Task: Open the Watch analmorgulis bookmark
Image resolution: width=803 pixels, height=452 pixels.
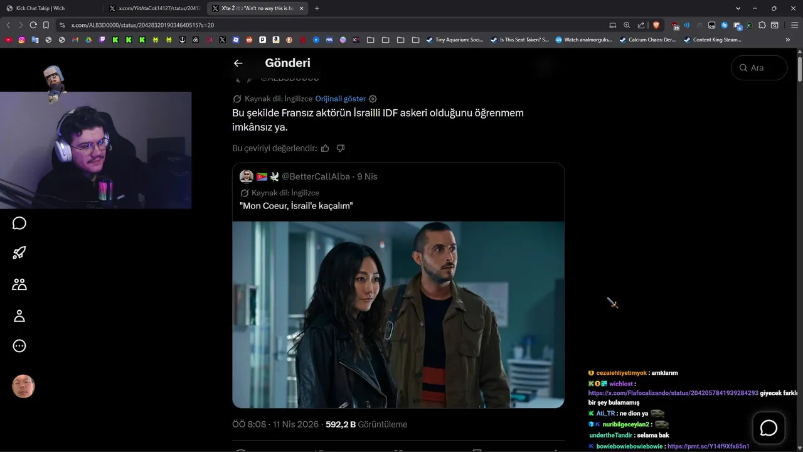Action: point(583,40)
